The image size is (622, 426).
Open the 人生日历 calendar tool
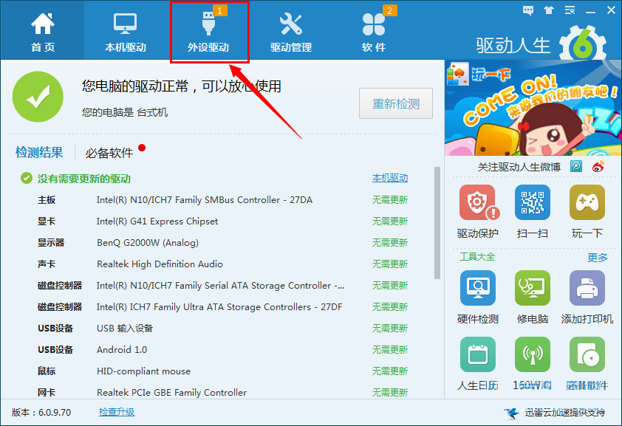pyautogui.click(x=477, y=355)
